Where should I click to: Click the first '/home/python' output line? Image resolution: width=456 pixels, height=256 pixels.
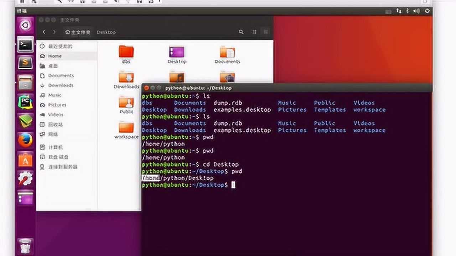tap(163, 144)
